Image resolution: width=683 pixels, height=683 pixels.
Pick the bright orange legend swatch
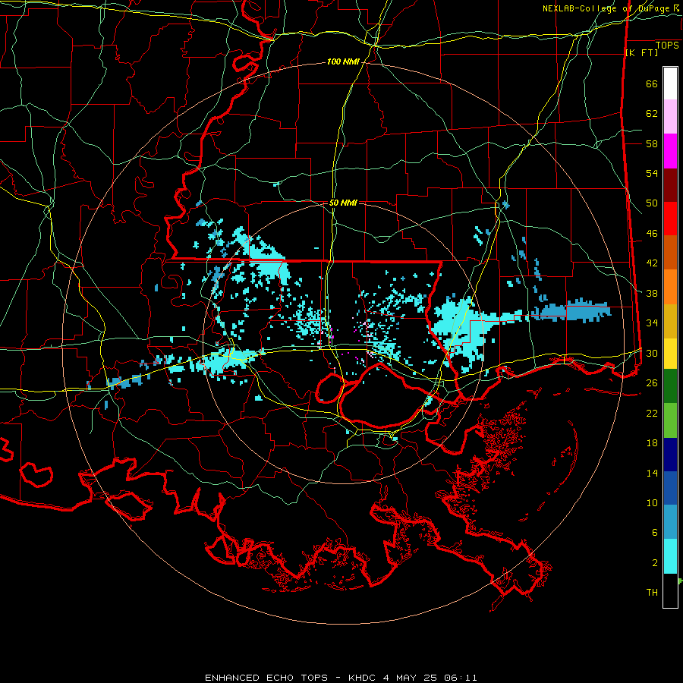pos(670,287)
